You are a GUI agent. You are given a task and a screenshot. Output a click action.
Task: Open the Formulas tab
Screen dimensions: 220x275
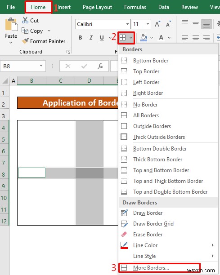(135, 7)
